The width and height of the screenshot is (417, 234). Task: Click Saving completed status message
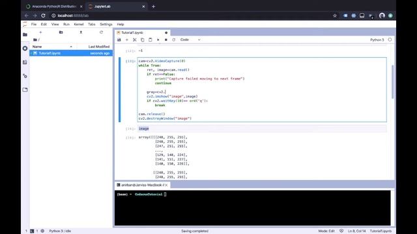pos(195,231)
